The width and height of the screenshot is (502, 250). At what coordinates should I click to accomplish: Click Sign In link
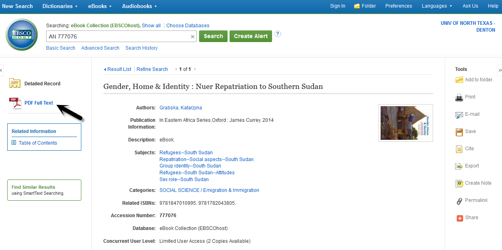pyautogui.click(x=338, y=6)
